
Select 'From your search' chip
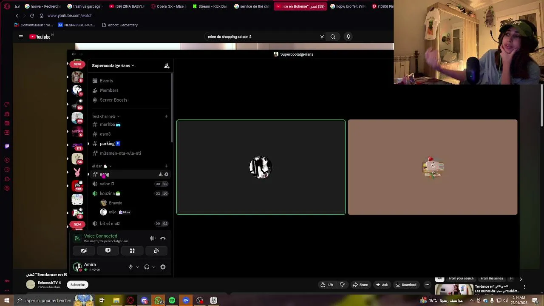click(x=461, y=279)
